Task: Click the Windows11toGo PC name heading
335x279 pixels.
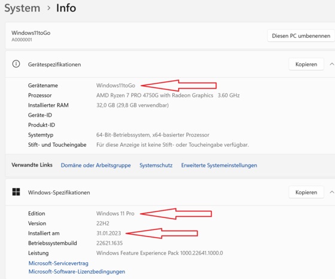Action: pyautogui.click(x=31, y=33)
